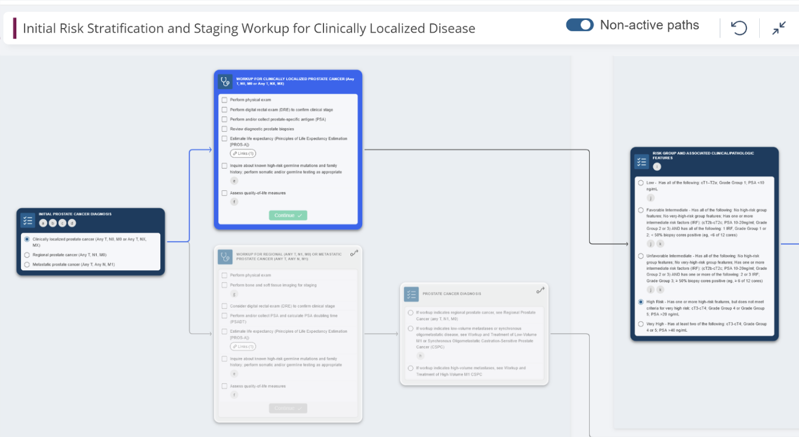Check 'Assess quality-of-life measures' in clinically localized workup
This screenshot has width=799, height=437.
pyautogui.click(x=225, y=193)
